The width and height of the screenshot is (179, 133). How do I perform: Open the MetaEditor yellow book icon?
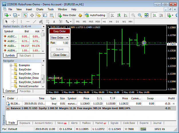80,15
